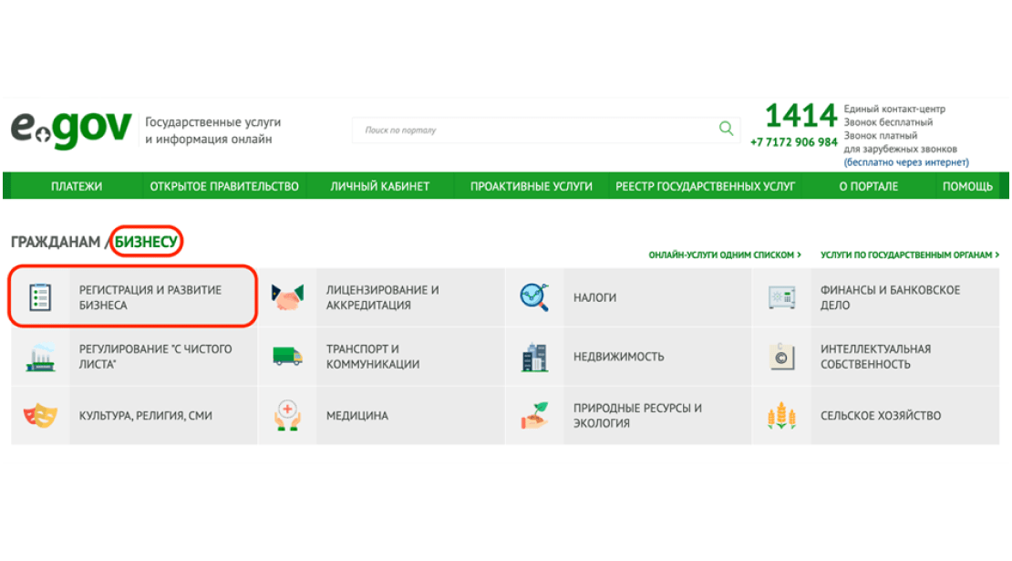Click the green truck transport icon

(287, 357)
